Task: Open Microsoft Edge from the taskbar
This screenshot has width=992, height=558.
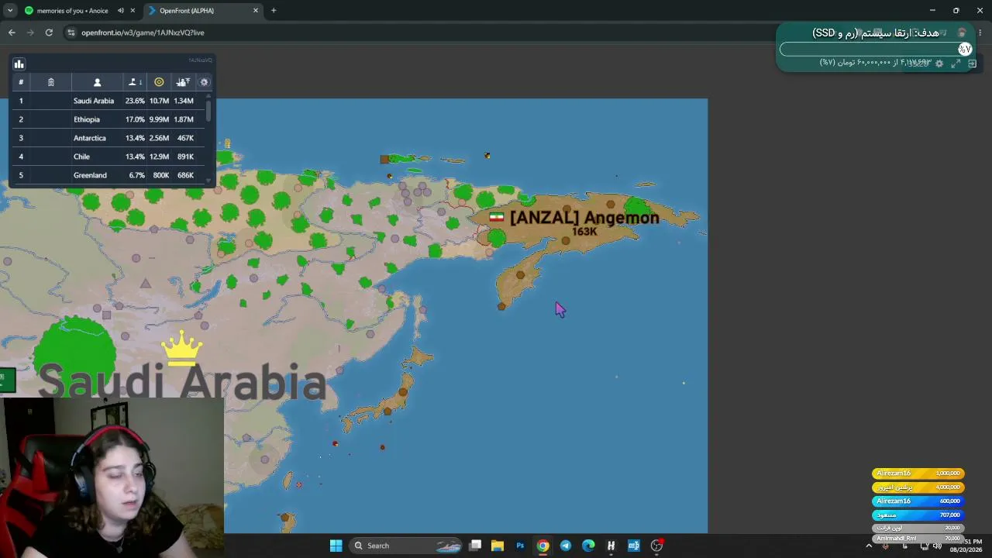Action: tap(588, 546)
